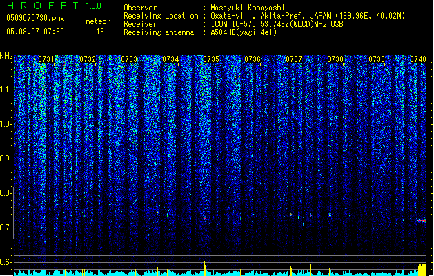This screenshot has width=434, height=276.
Task: Click the 0735 time marker
Action: [211, 59]
